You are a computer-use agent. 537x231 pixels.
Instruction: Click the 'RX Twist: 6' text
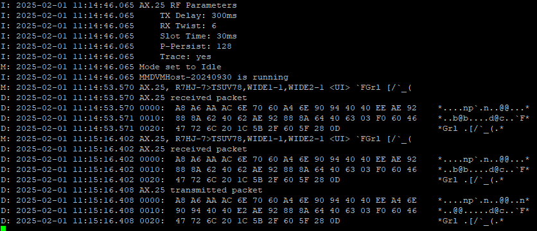tap(188, 26)
